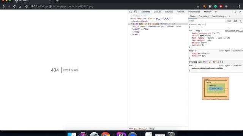Open the Trash in the Dock
The image size is (243, 136).
point(171,134)
